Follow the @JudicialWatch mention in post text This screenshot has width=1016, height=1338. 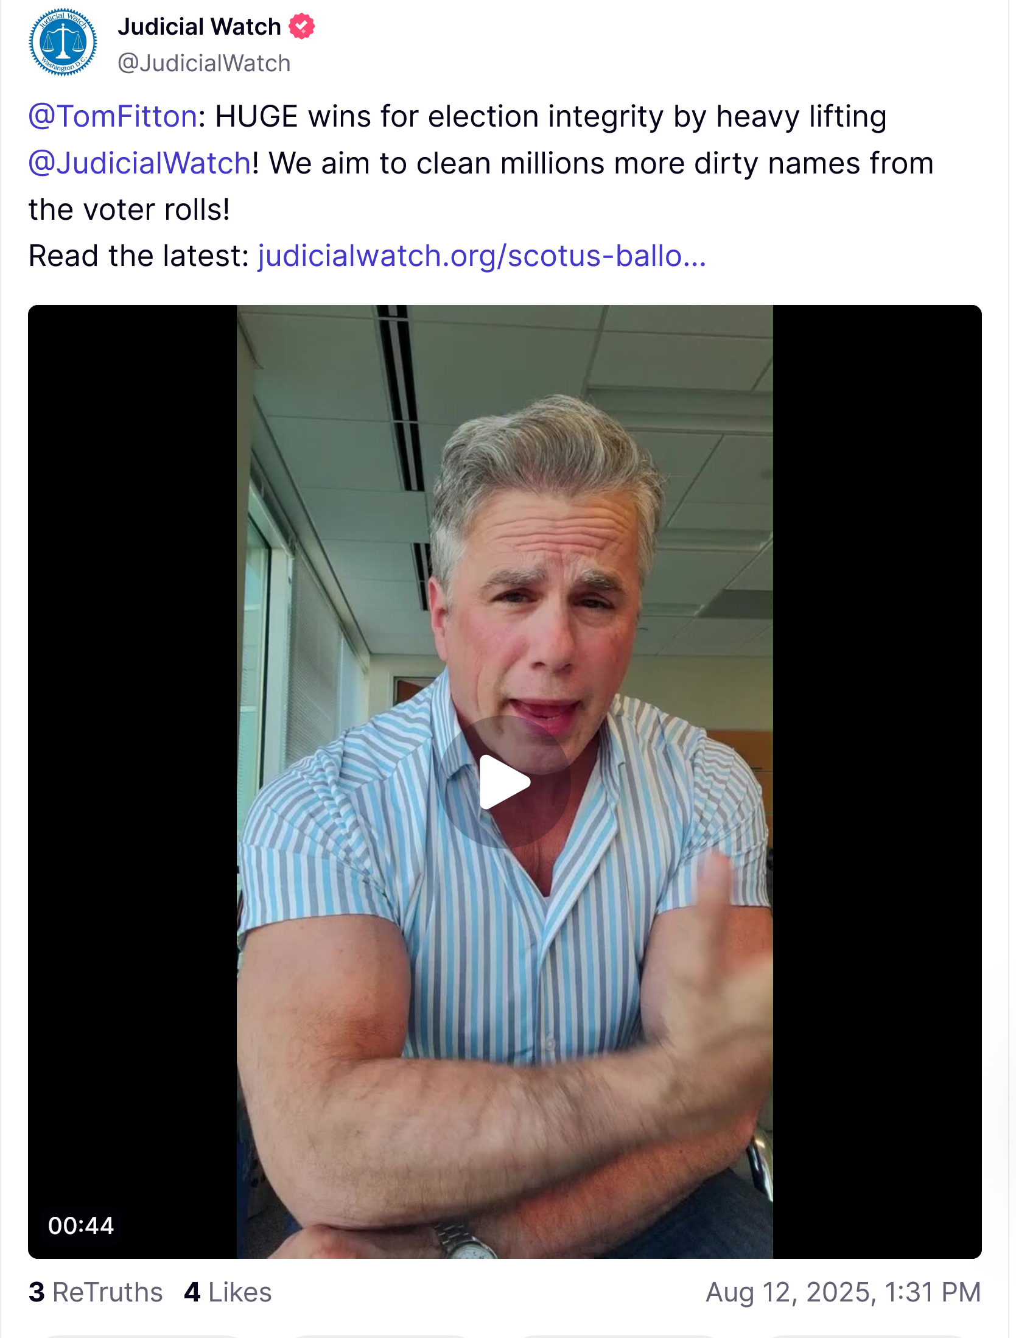coord(139,163)
